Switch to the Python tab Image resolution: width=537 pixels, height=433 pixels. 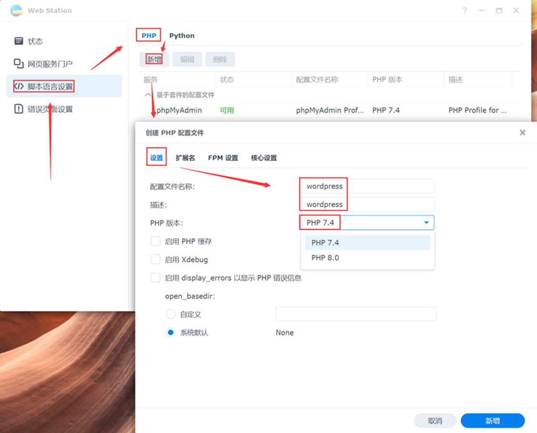pyautogui.click(x=182, y=35)
